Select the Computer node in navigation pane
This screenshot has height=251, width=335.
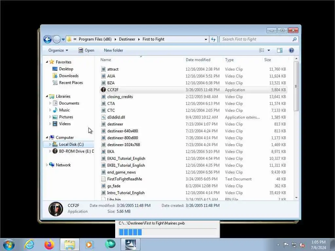64,138
